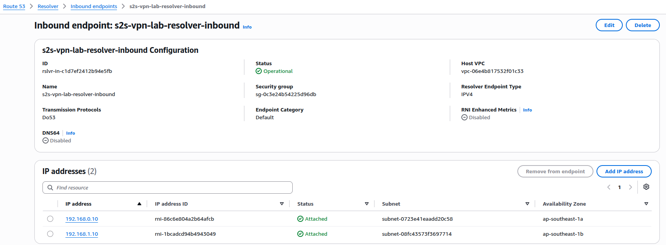Image resolution: width=666 pixels, height=245 pixels.
Task: Click ap-southeast-1a availability zone cell
Action: [x=563, y=219]
